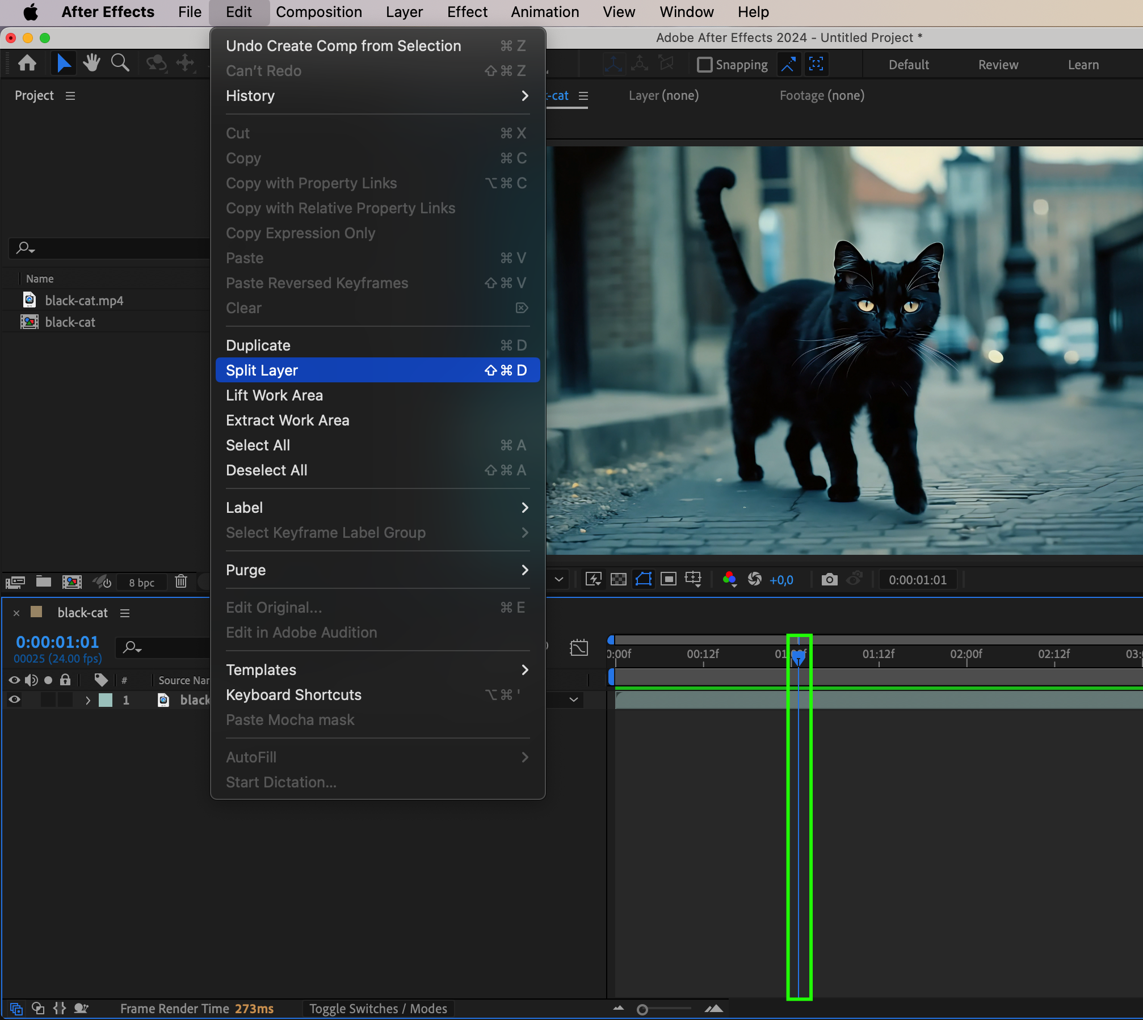Click the reset exposure icon
Screen dimensions: 1143x1020
point(755,579)
